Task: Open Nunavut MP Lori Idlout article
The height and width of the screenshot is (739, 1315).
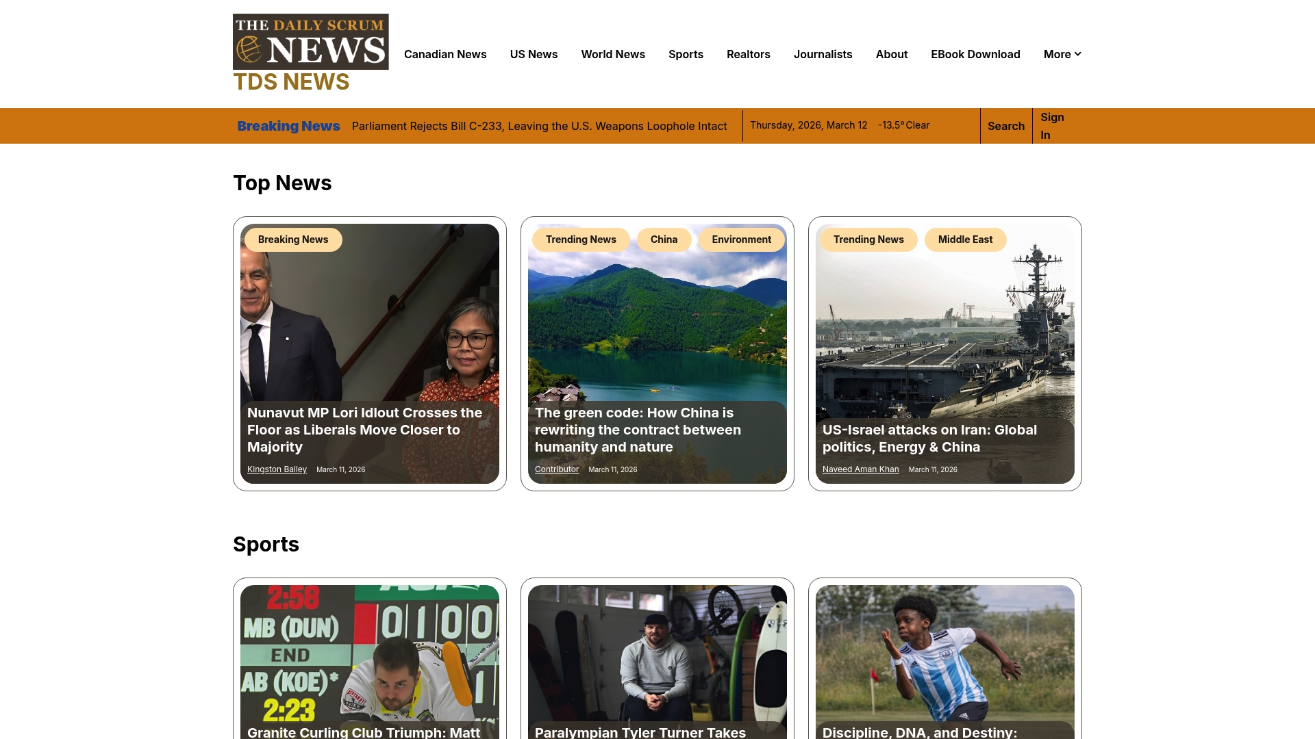Action: pyautogui.click(x=364, y=430)
